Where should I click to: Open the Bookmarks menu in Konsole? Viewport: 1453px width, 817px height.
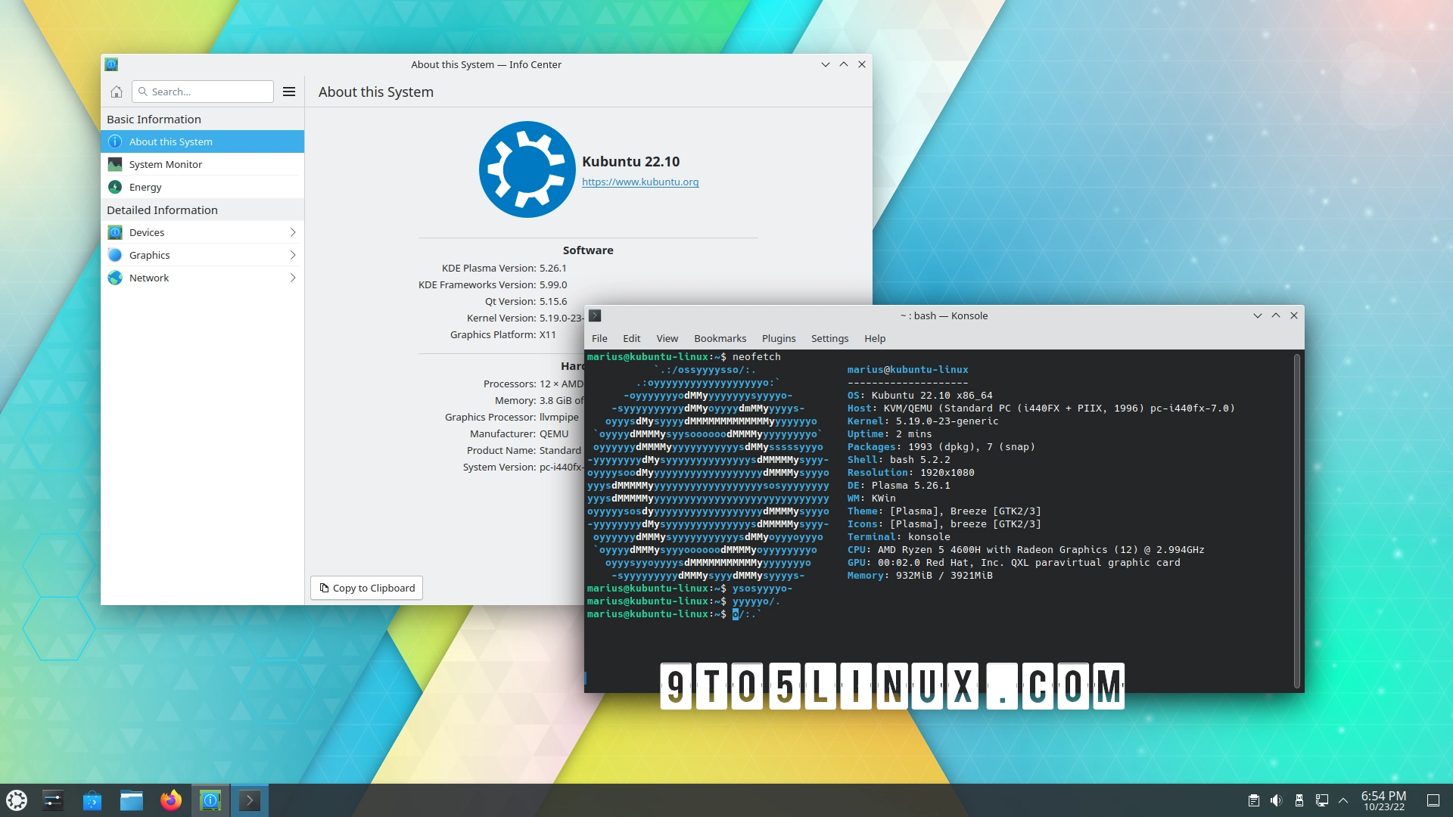coord(720,338)
